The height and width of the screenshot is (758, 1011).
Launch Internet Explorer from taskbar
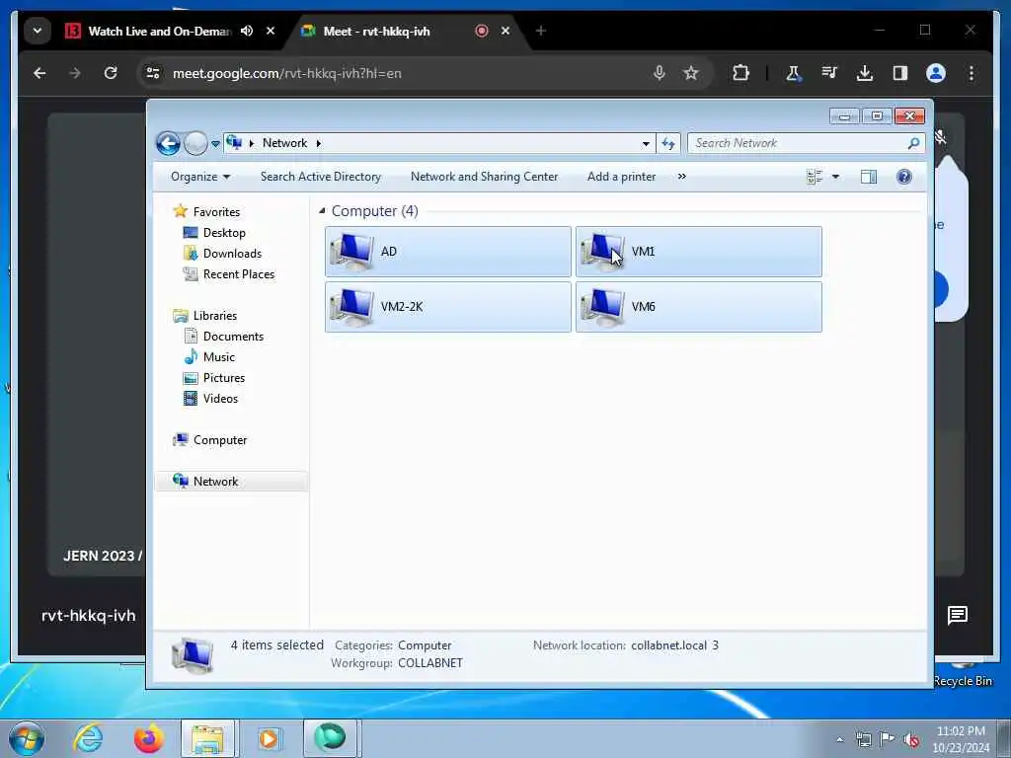point(88,738)
